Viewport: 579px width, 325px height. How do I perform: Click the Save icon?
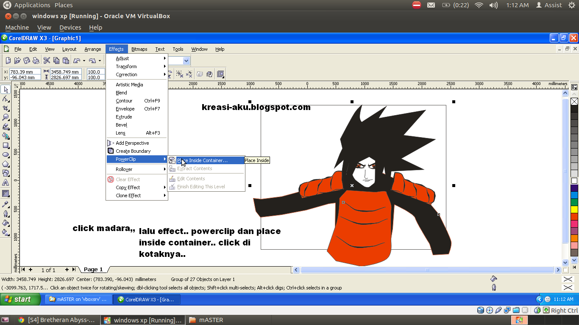27,61
